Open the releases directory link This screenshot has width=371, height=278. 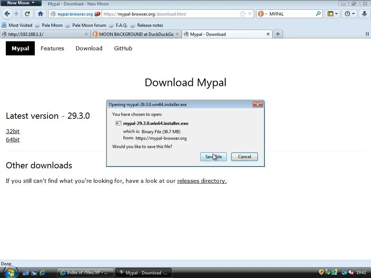point(202,181)
